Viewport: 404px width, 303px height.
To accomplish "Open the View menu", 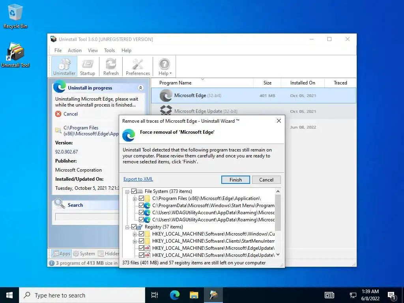I will (93, 50).
